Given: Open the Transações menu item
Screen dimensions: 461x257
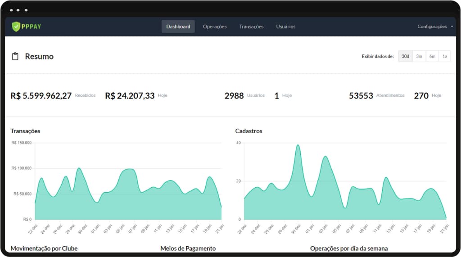Looking at the screenshot, I should click(251, 27).
